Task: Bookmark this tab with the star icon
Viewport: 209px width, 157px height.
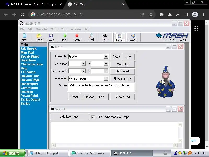Action: coord(151,14)
